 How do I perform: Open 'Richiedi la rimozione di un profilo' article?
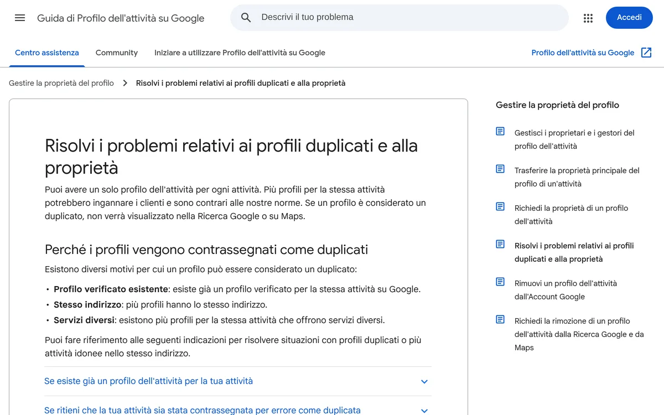[x=579, y=334]
